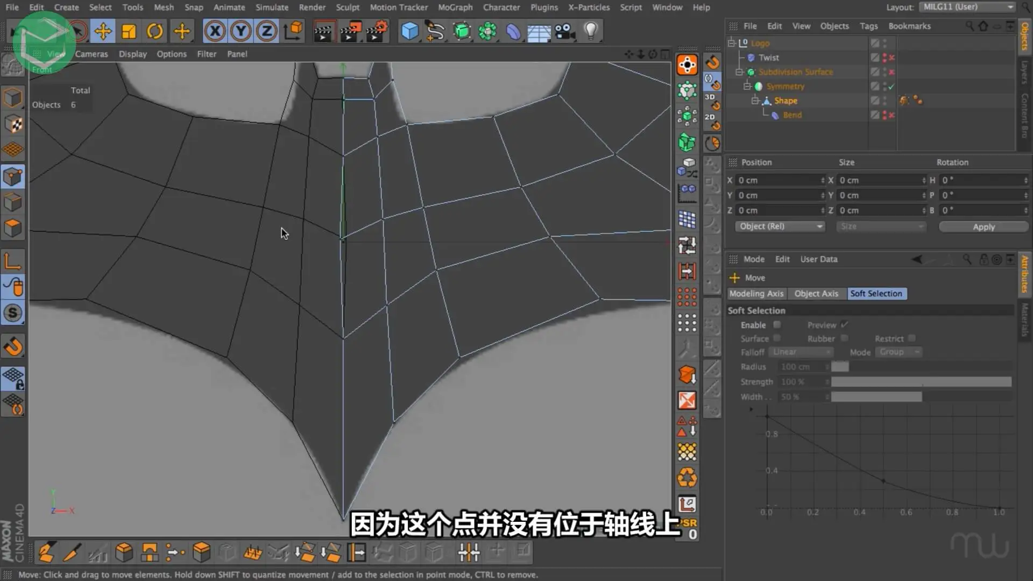
Task: Open the Mesh menu
Action: 164,7
